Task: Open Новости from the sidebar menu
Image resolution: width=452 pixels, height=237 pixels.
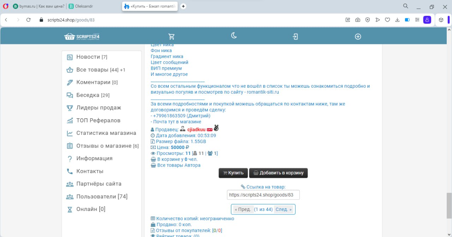Action: (88, 57)
